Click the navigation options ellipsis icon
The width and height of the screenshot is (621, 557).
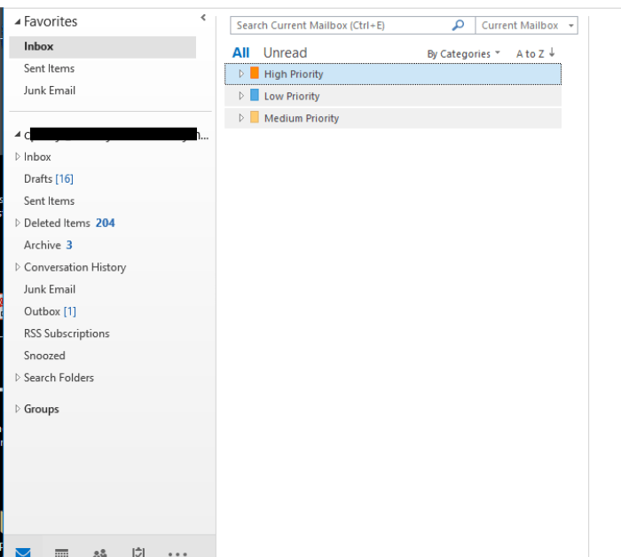177,553
